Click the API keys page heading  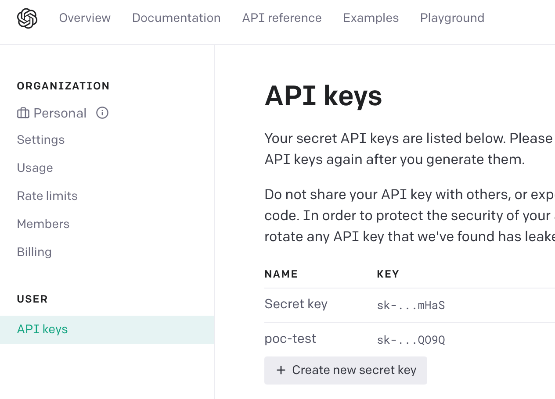pos(323,96)
